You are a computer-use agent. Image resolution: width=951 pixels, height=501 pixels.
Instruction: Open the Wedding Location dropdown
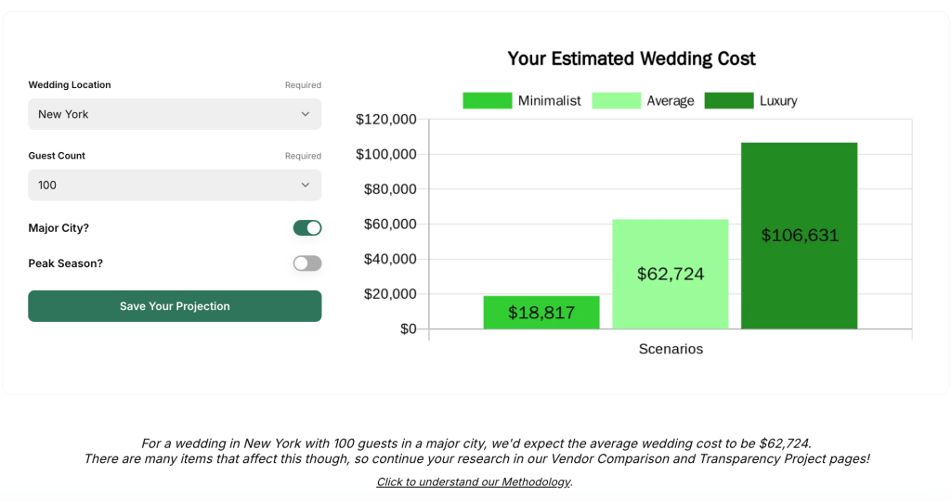pos(175,114)
